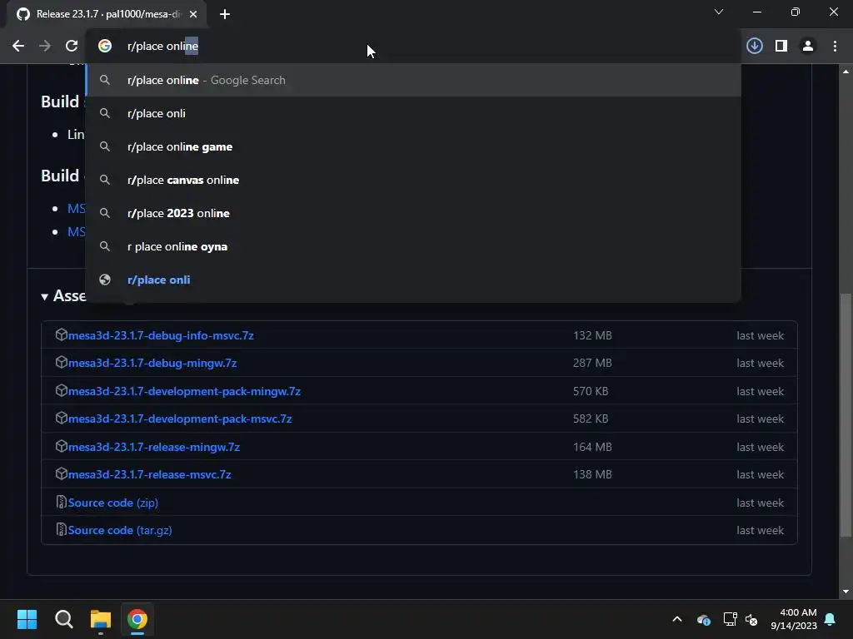Download mesa3d-23.1.7-debug-info-msvc.7z

pos(161,335)
